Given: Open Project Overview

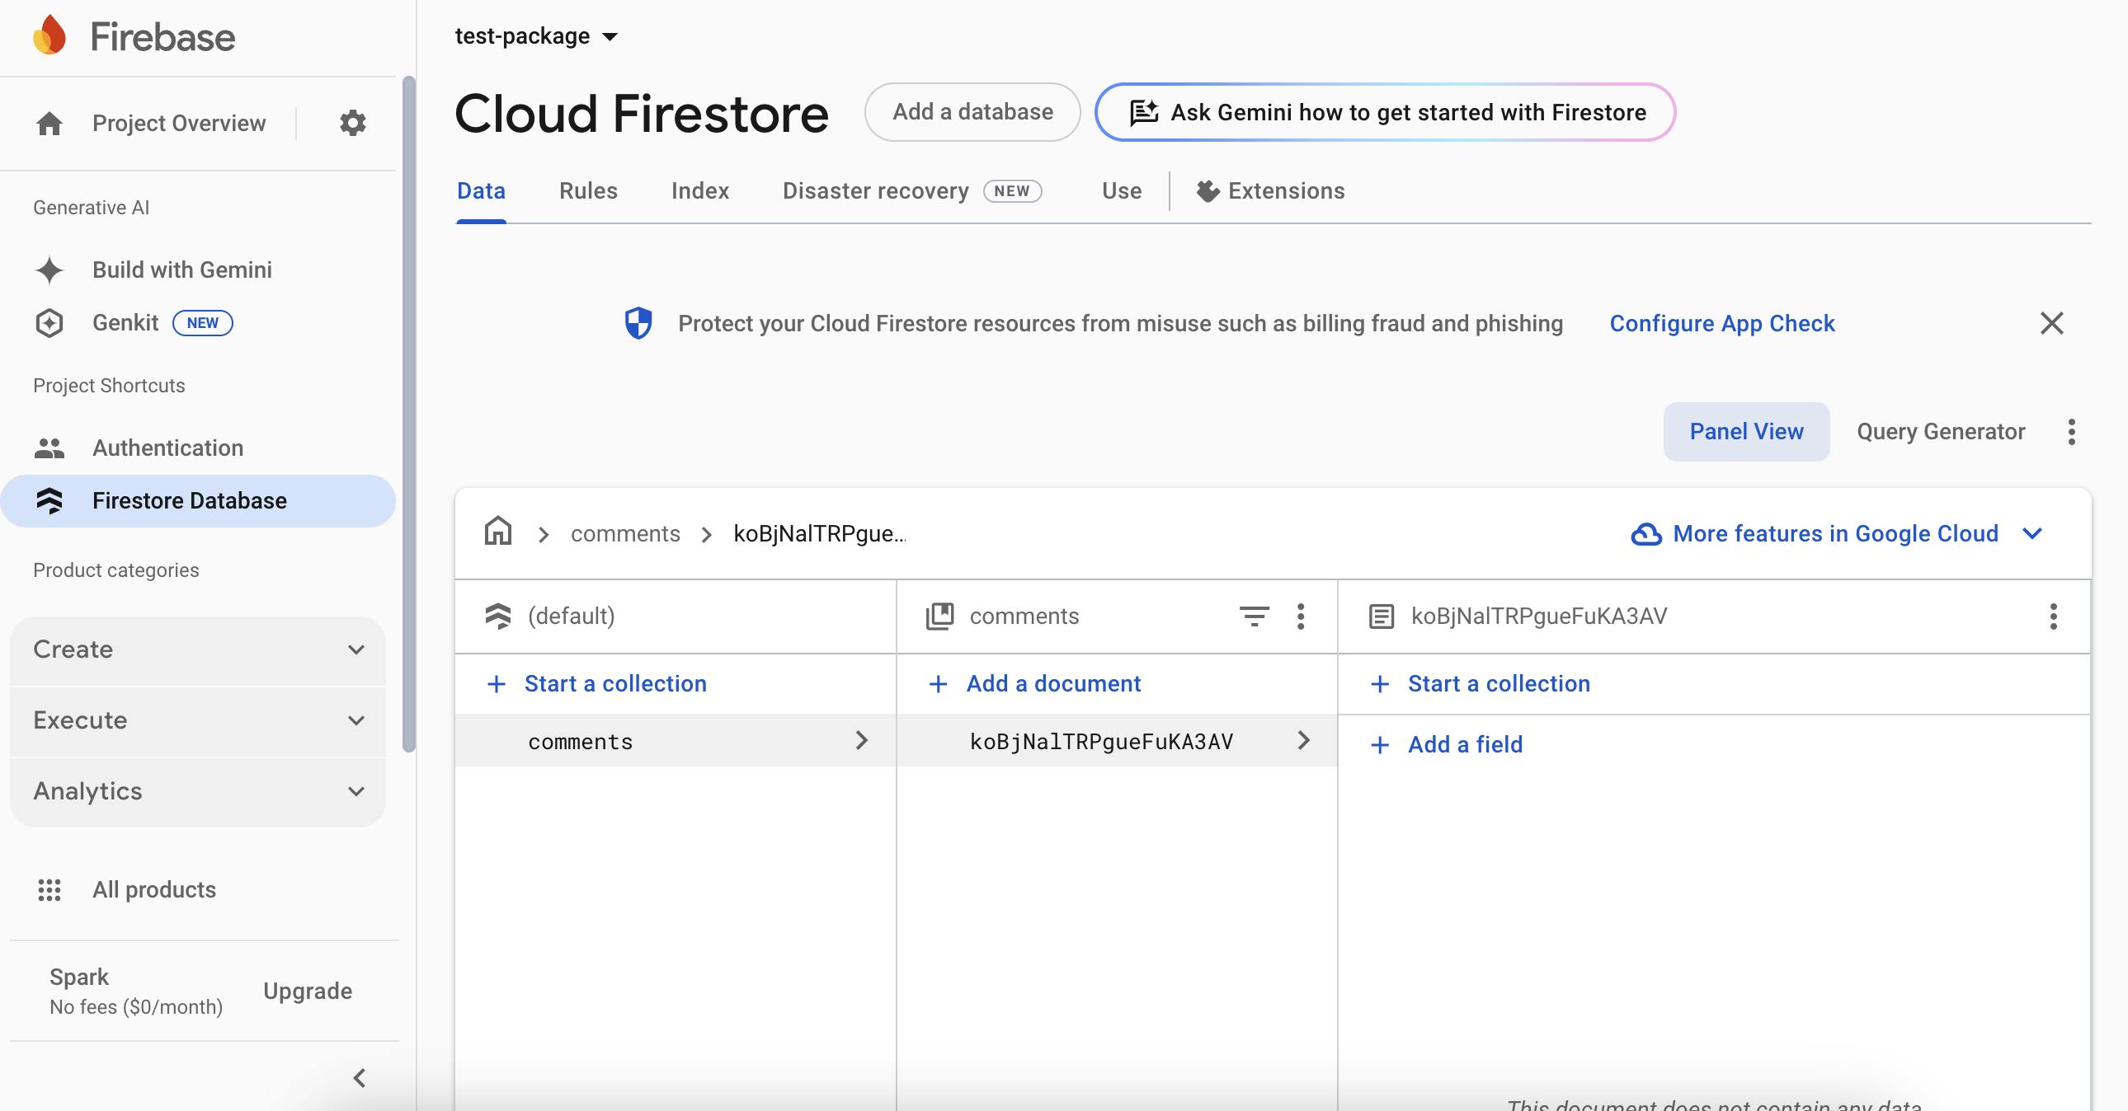Looking at the screenshot, I should [x=178, y=123].
